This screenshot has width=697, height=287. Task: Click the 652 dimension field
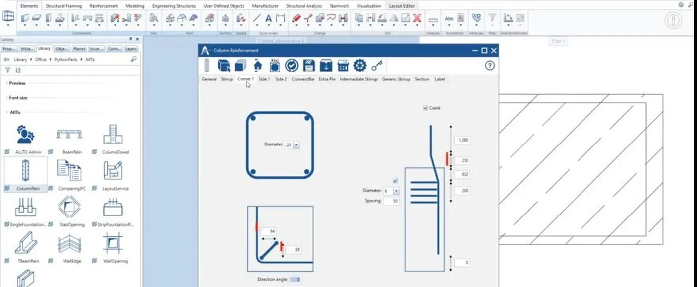tap(462, 174)
